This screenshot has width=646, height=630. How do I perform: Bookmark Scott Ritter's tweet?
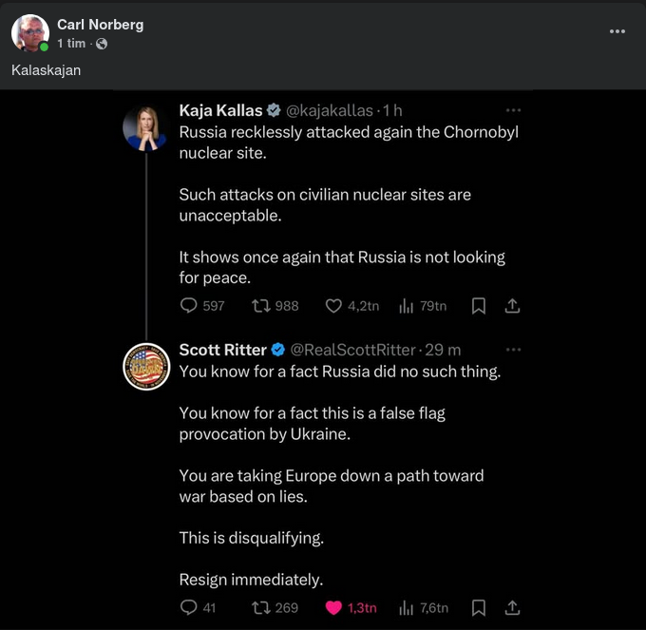pos(479,607)
